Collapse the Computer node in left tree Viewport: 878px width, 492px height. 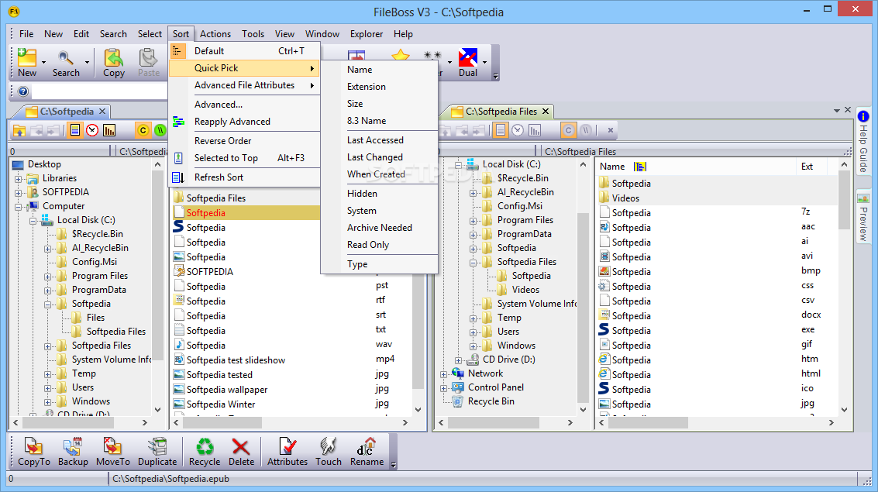point(18,207)
